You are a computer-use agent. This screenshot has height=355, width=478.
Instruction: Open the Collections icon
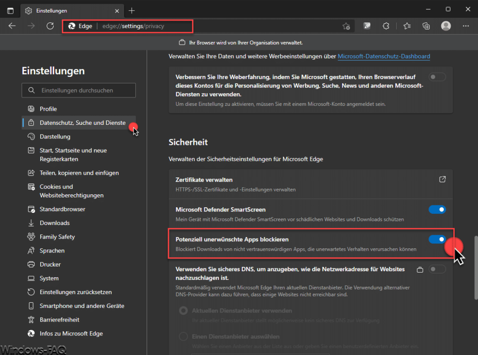point(426,26)
